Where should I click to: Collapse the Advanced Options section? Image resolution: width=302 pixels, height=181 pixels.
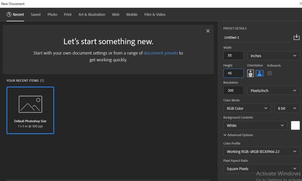point(238,135)
